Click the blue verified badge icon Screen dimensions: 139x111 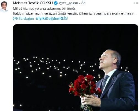pos(56,3)
